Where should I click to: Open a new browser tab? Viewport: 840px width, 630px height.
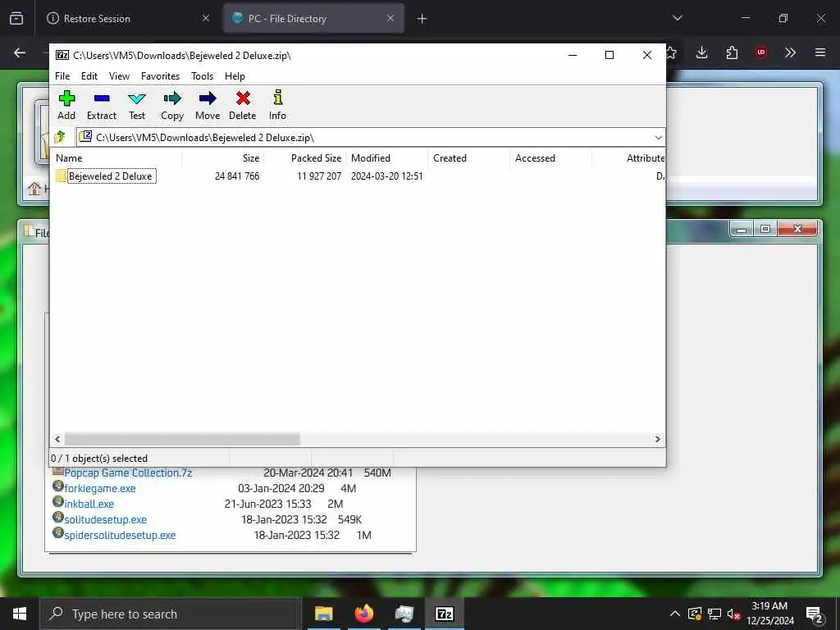click(422, 19)
